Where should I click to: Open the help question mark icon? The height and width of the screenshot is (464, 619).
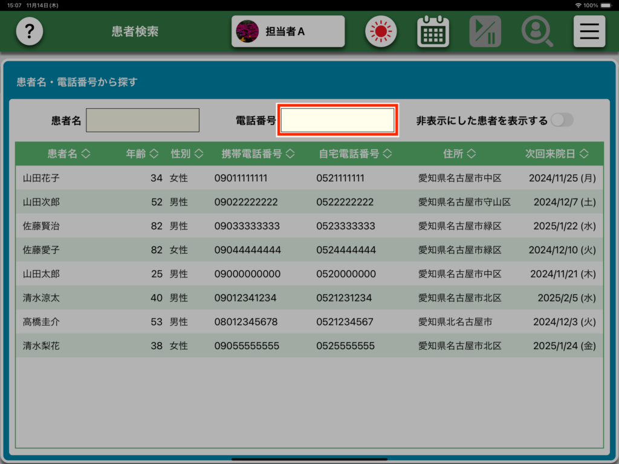coord(30,31)
